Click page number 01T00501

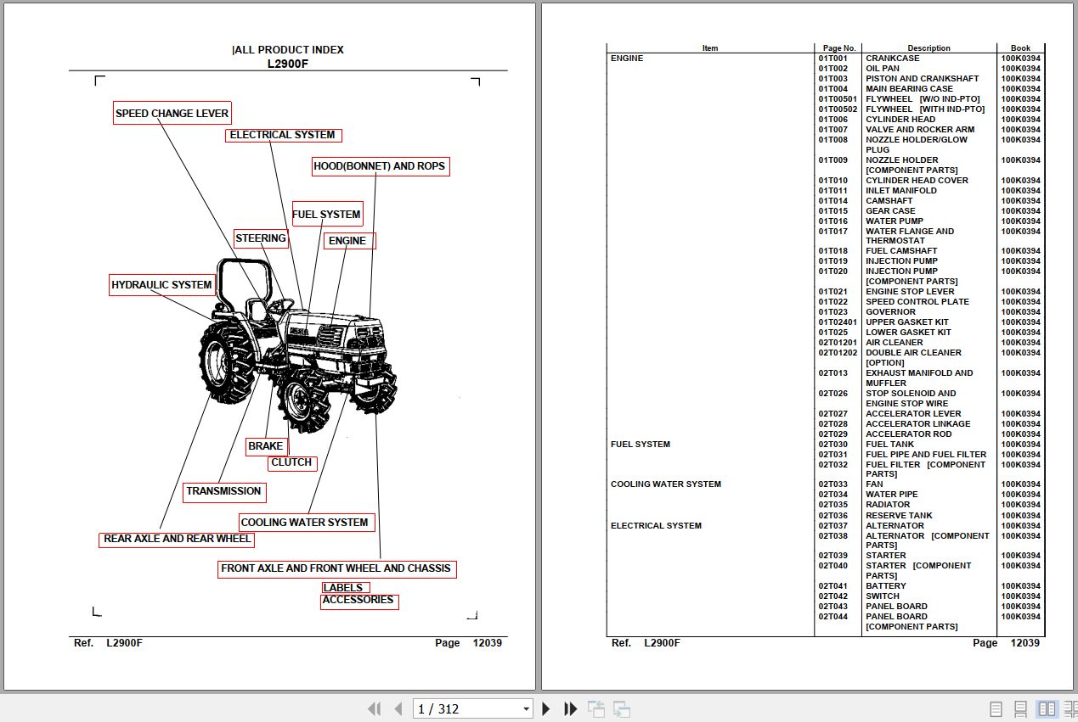[838, 99]
